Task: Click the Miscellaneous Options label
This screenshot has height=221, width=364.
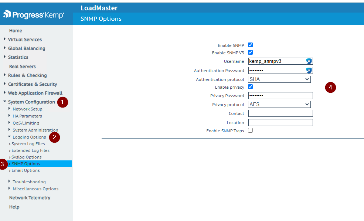Action: pyautogui.click(x=35, y=189)
